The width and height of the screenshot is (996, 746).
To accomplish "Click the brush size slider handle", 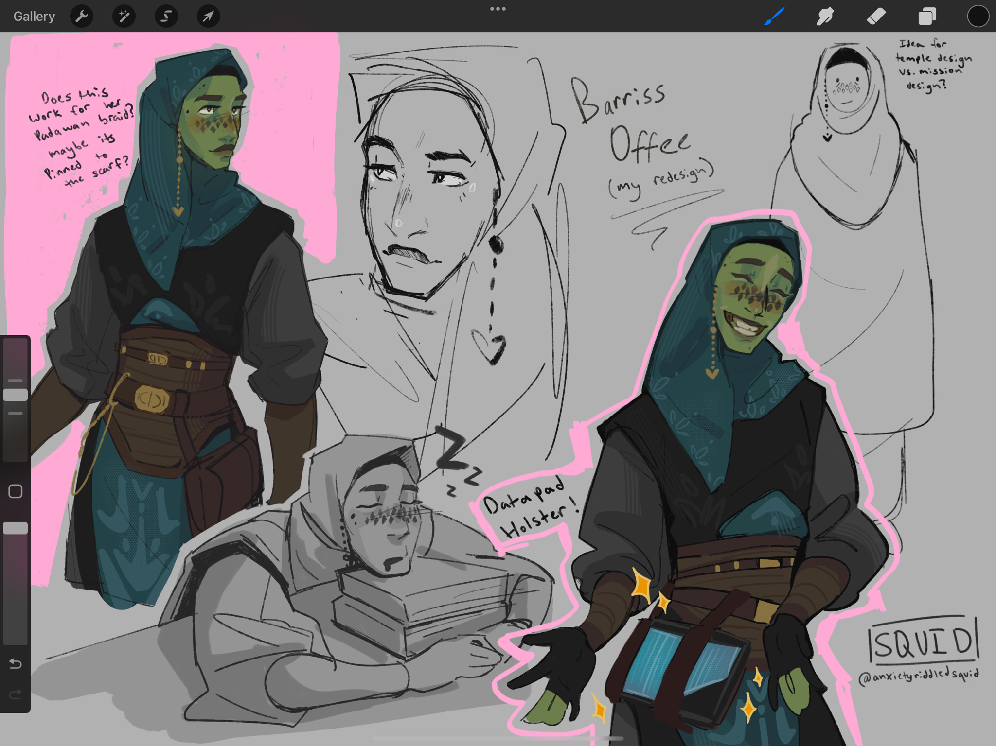I will (16, 395).
